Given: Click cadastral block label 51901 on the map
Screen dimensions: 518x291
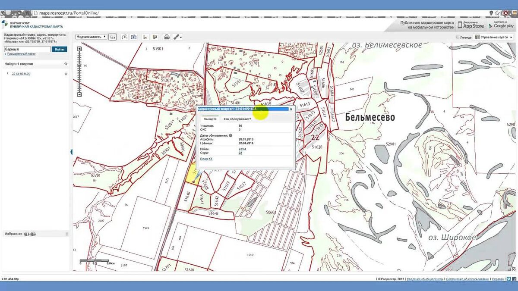Looking at the screenshot, I should coord(158,49).
